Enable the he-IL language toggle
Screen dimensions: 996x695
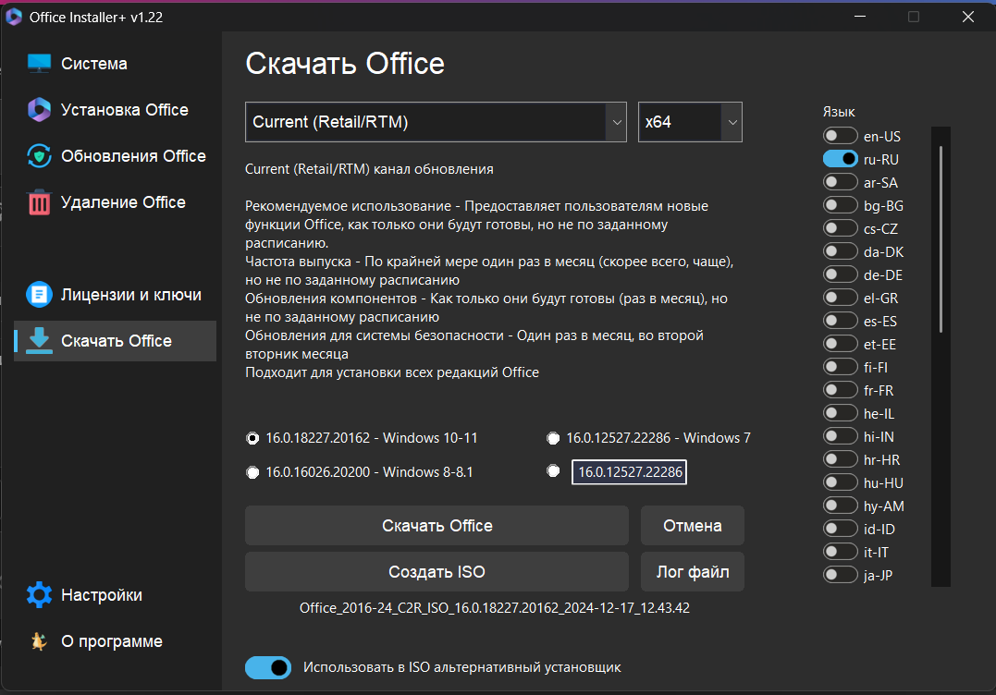pos(841,413)
